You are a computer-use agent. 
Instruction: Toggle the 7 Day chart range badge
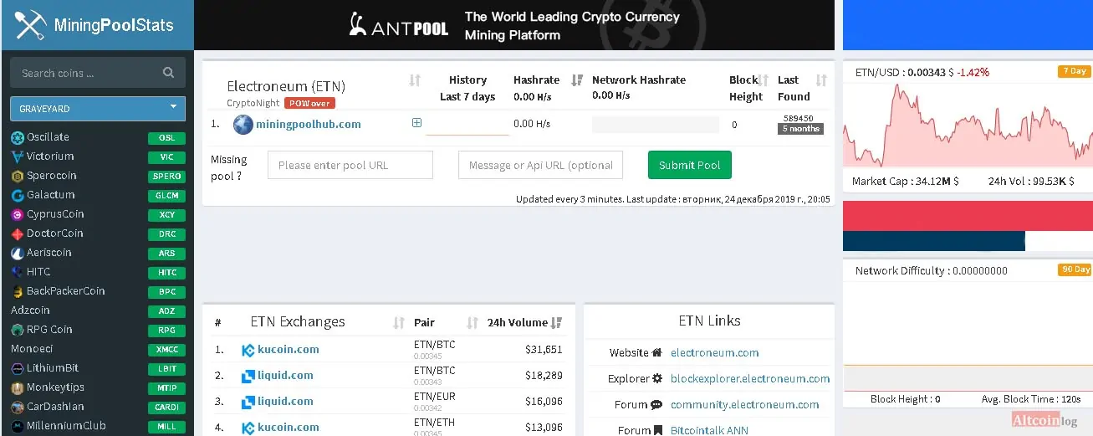pos(1074,71)
